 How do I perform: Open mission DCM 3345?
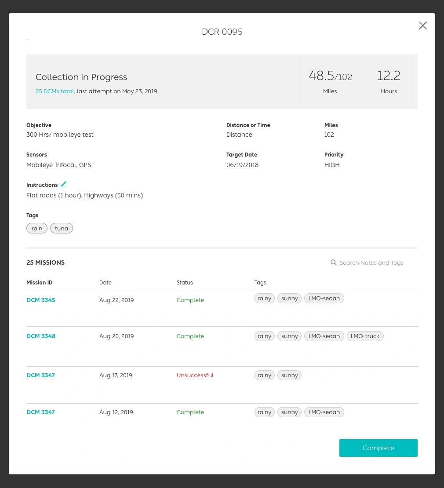[x=41, y=300]
